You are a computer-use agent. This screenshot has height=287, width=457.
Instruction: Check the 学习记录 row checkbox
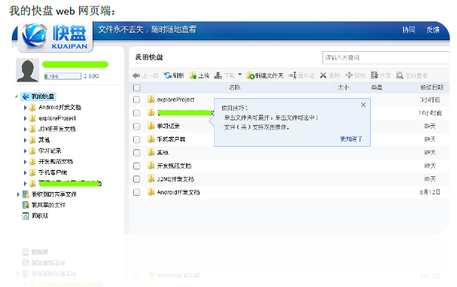(x=137, y=127)
